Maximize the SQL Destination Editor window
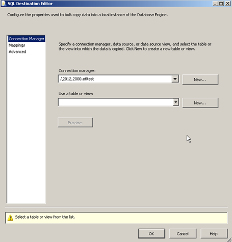This screenshot has height=242, width=232. [x=221, y=4]
